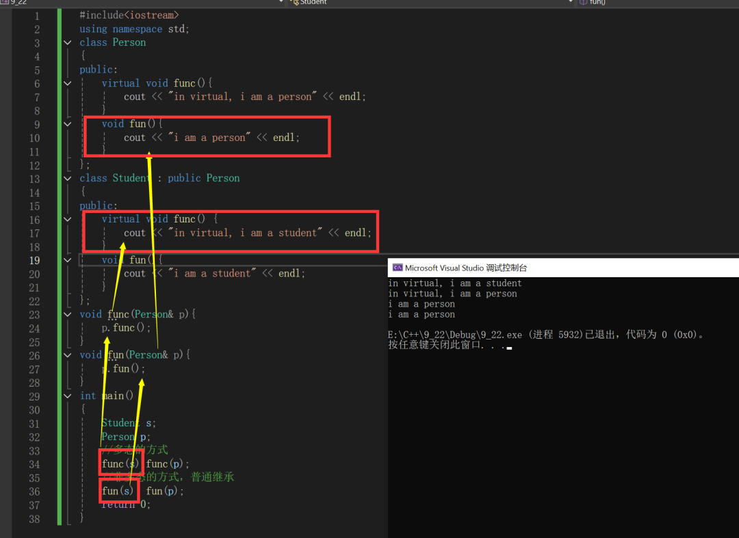Collapse void func(Person& p) function
Viewport: 739px width, 538px height.
click(x=67, y=314)
